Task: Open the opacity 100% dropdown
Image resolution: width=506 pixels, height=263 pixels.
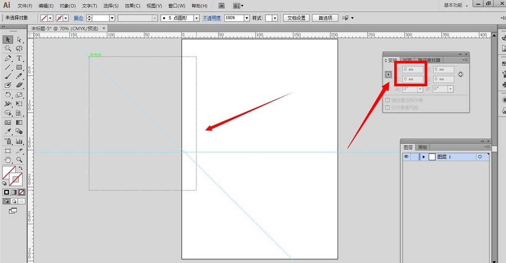Action: pos(246,18)
